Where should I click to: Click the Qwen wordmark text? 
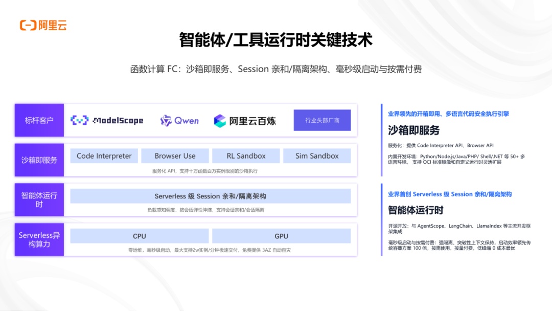pyautogui.click(x=187, y=121)
